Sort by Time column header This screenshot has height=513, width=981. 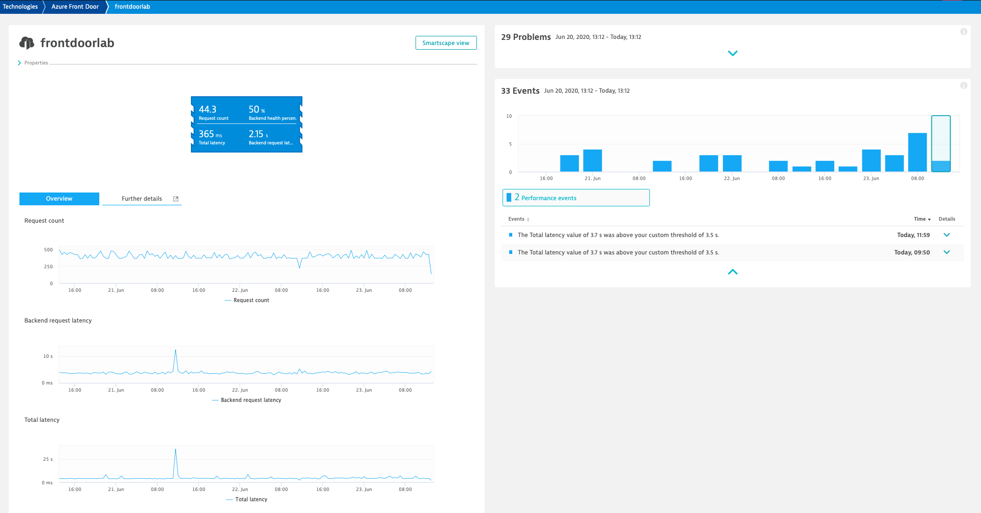922,219
